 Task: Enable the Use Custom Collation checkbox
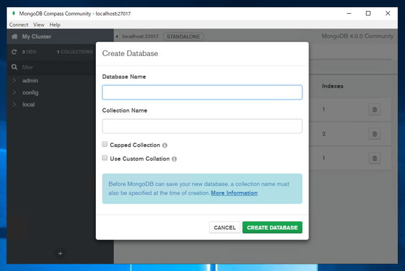105,158
